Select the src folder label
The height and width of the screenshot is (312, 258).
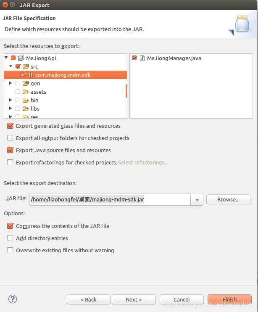[34, 67]
